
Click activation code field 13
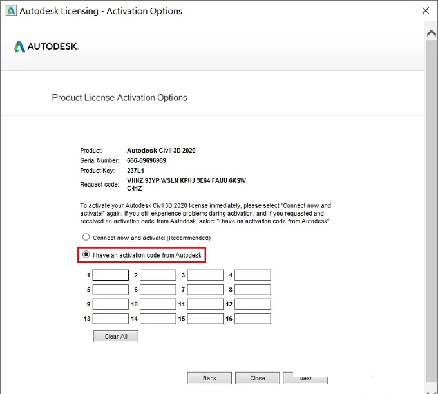111,319
